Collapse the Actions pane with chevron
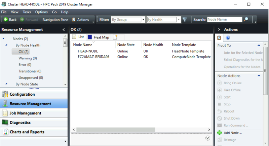The height and width of the screenshot is (146, 269). (219, 30)
